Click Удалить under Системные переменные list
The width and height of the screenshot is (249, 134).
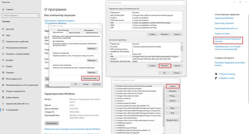pyautogui.click(x=177, y=66)
